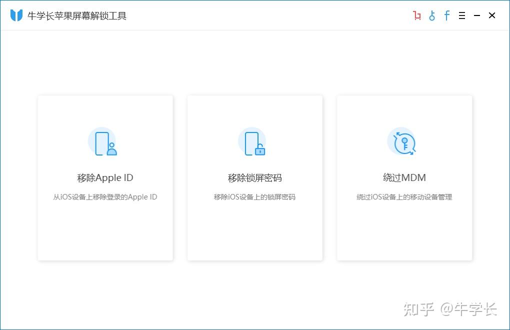Viewport: 510px width, 330px height.
Task: Click the red shopping cart purchase icon
Action: [x=417, y=15]
